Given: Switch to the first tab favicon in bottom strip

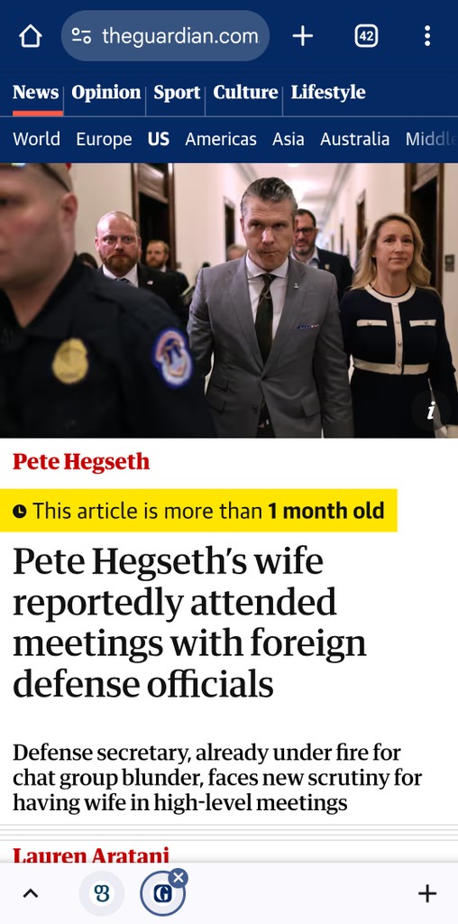Looking at the screenshot, I should click(x=102, y=894).
